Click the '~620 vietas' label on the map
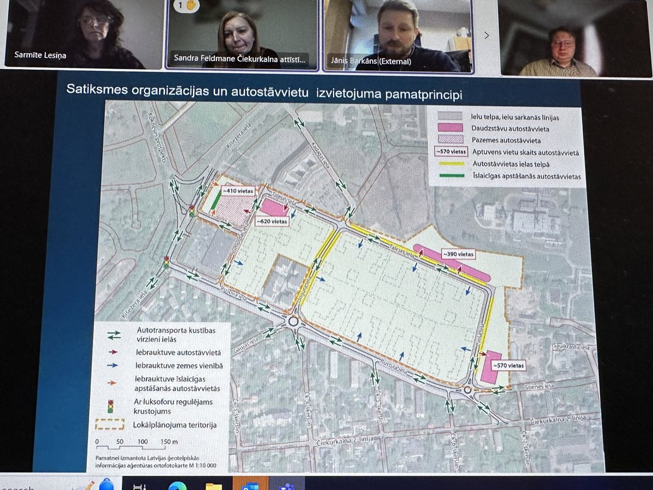This screenshot has width=653, height=490. pyautogui.click(x=272, y=222)
